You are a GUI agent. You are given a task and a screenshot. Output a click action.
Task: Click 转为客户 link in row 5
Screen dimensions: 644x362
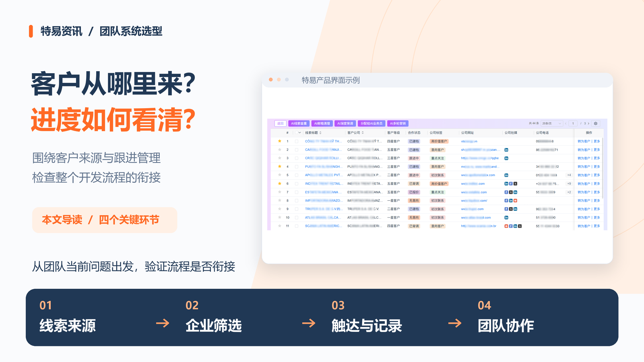pyautogui.click(x=584, y=175)
